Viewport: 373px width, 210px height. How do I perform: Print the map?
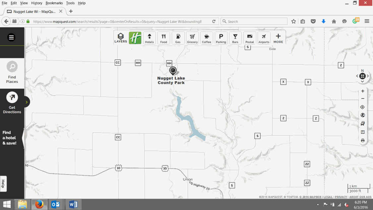point(362,140)
